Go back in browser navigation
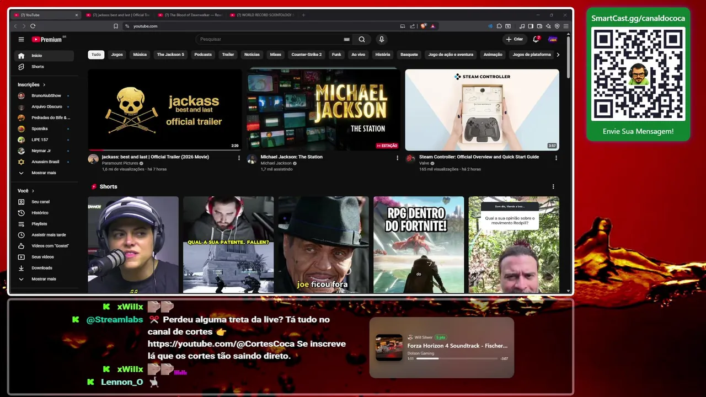 [15, 26]
